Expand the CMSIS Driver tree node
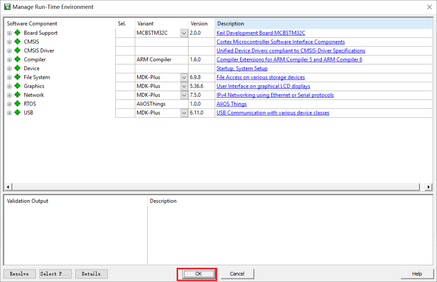437x282 pixels. click(9, 51)
